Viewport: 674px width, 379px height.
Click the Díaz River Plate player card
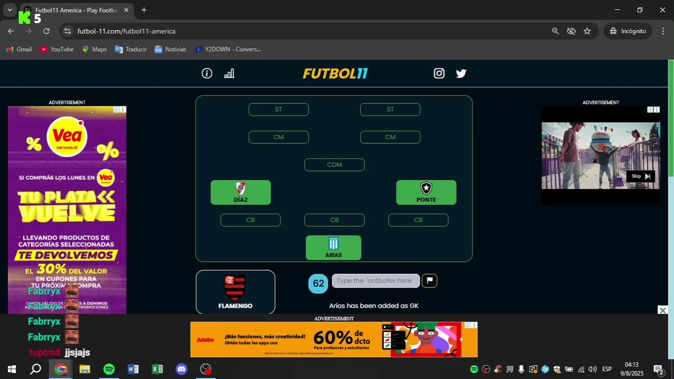[x=240, y=193]
